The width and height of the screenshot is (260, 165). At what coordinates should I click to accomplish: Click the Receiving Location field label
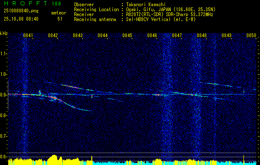click(x=96, y=9)
